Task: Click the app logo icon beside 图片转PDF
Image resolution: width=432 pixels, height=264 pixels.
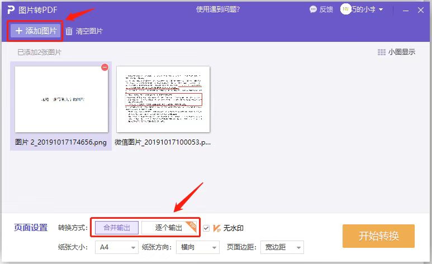Action: [x=11, y=10]
